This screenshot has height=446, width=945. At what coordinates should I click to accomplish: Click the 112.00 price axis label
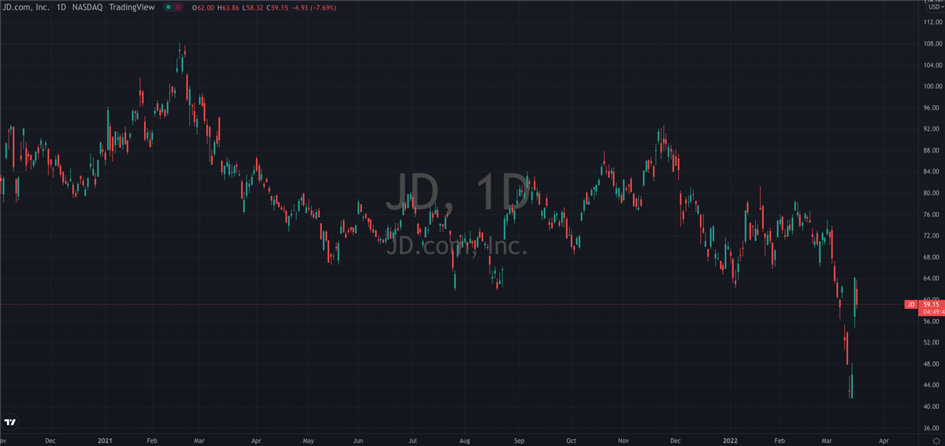tap(932, 23)
